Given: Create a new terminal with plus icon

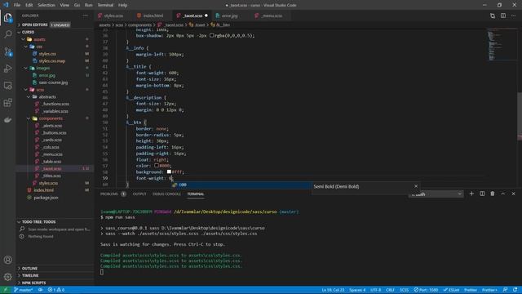Looking at the screenshot, I should [471, 194].
